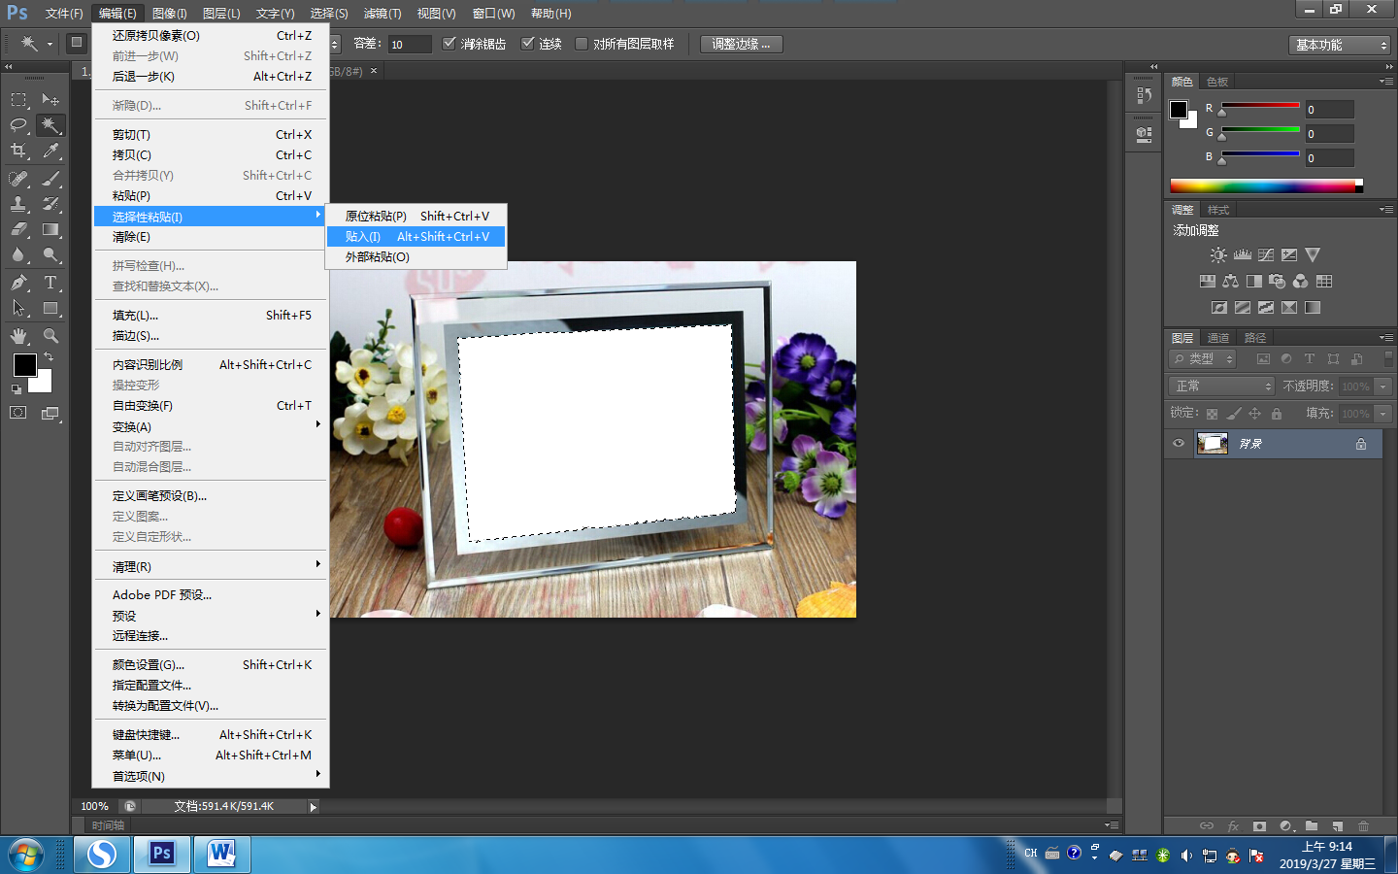Select the Crop tool
Screen dimensions: 1398x874
point(18,151)
